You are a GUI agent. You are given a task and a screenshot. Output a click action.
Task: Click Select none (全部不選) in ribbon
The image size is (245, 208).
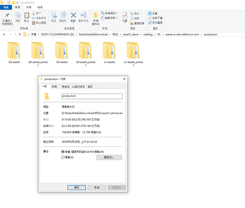pos(155,18)
